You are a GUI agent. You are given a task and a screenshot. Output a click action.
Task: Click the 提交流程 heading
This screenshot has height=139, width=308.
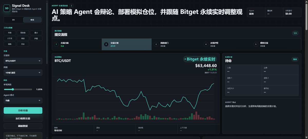[x=61, y=35]
